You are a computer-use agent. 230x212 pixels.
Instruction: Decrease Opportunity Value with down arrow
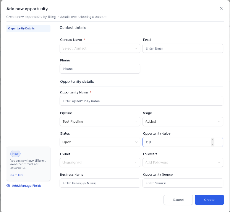click(x=212, y=144)
